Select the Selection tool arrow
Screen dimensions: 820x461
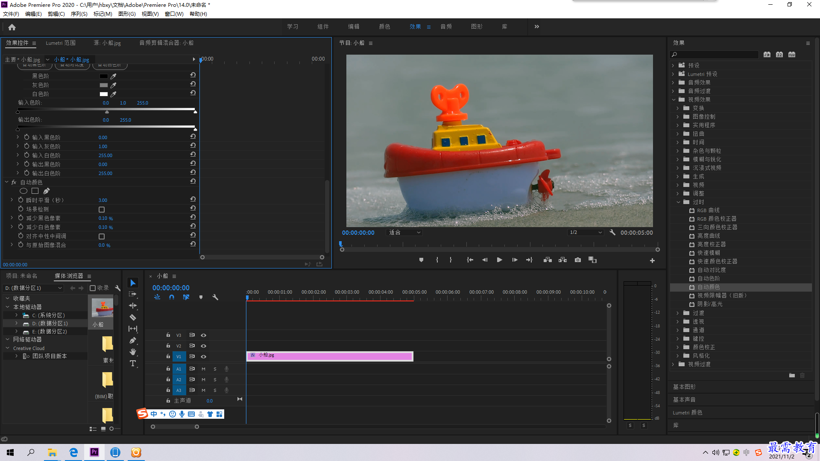point(133,283)
